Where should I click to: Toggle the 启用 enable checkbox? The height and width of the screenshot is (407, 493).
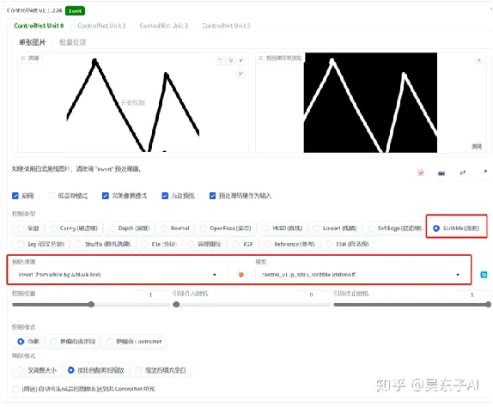pos(15,196)
